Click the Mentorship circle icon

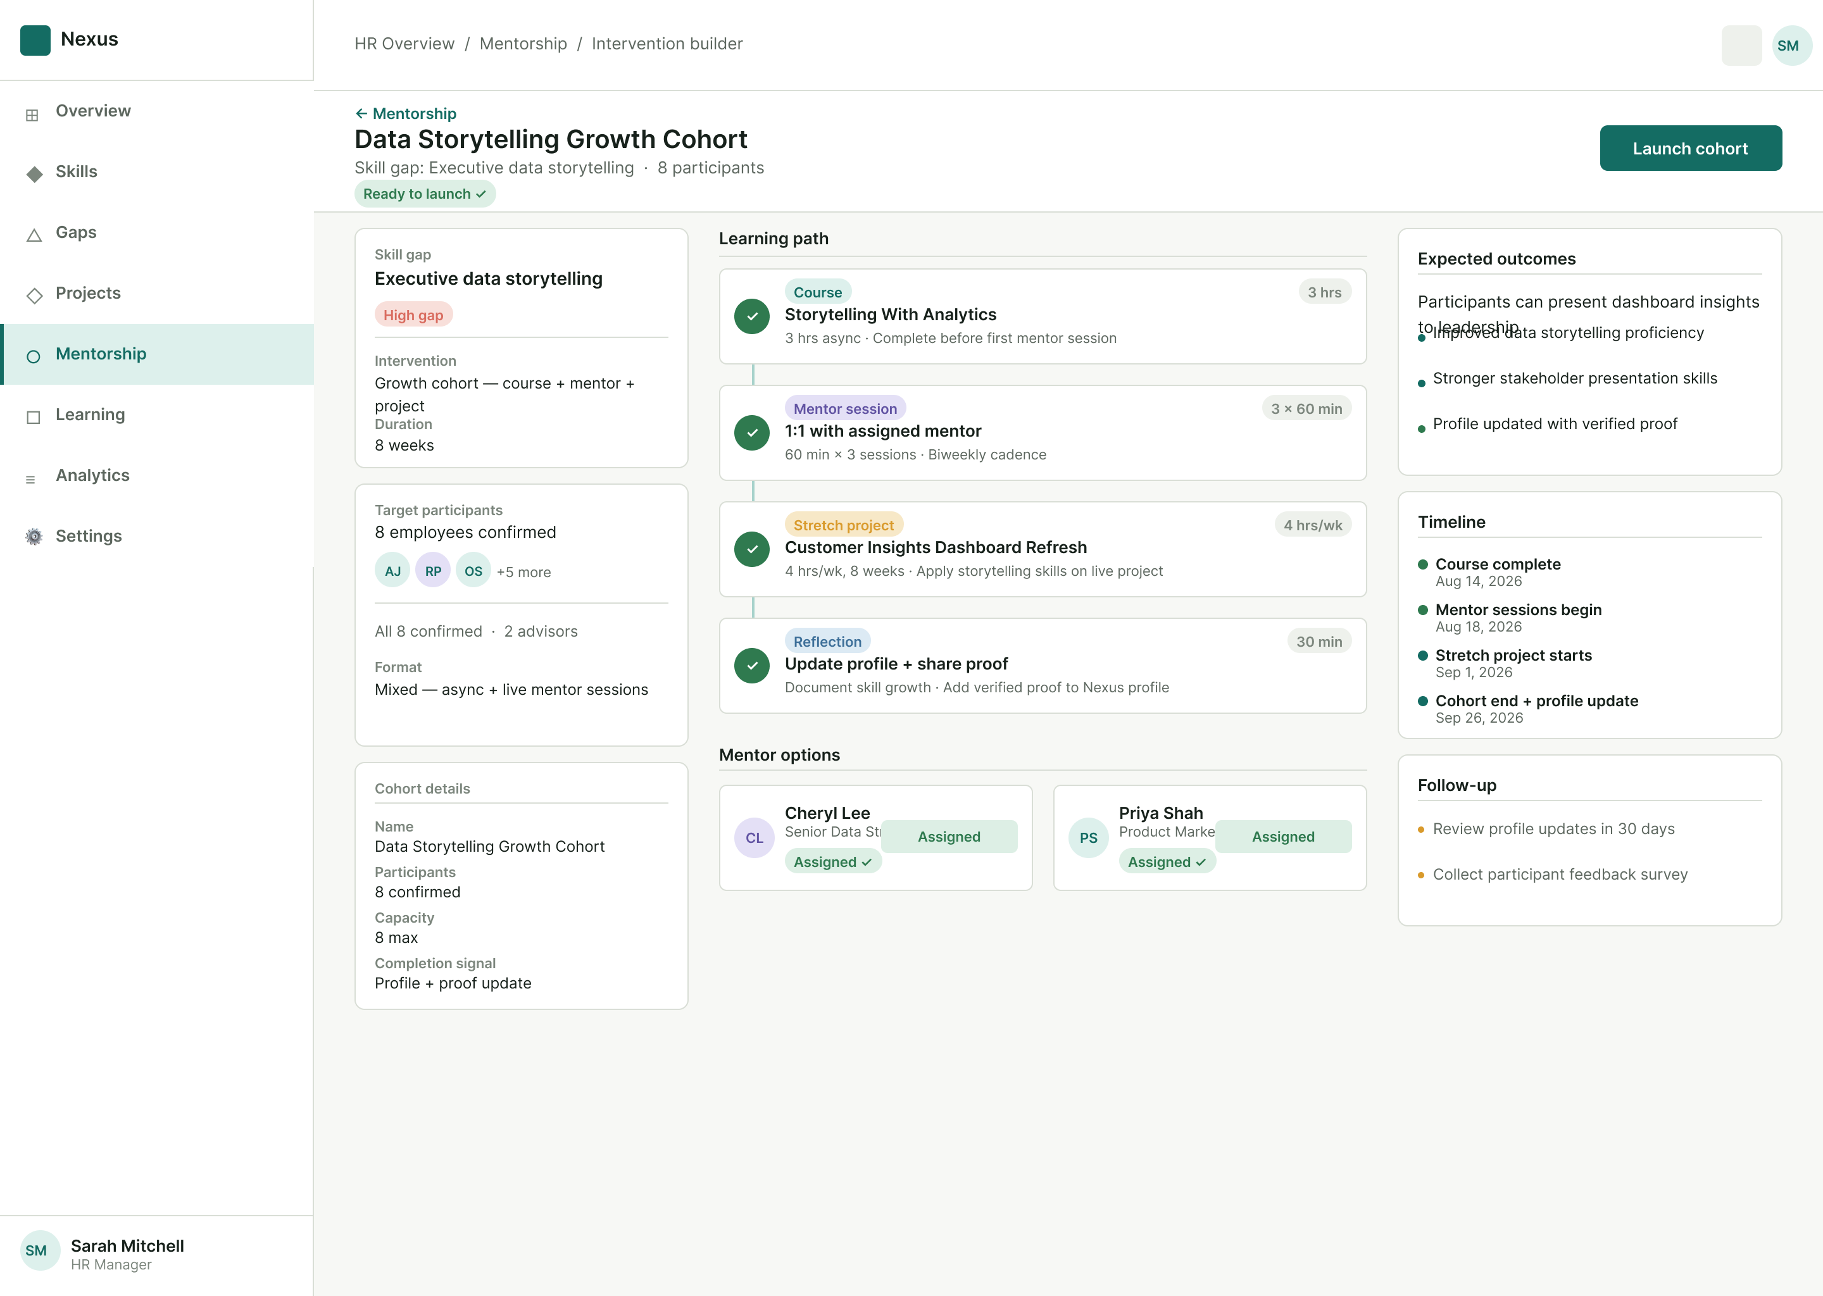[34, 357]
